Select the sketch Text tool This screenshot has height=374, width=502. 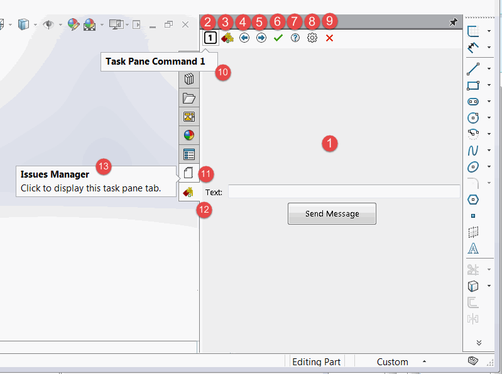[473, 248]
